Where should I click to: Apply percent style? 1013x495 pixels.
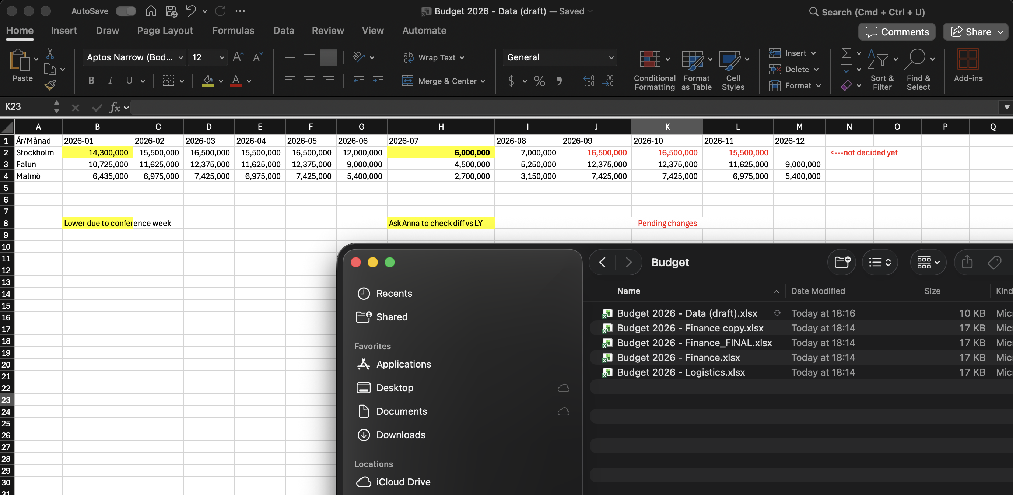click(540, 81)
